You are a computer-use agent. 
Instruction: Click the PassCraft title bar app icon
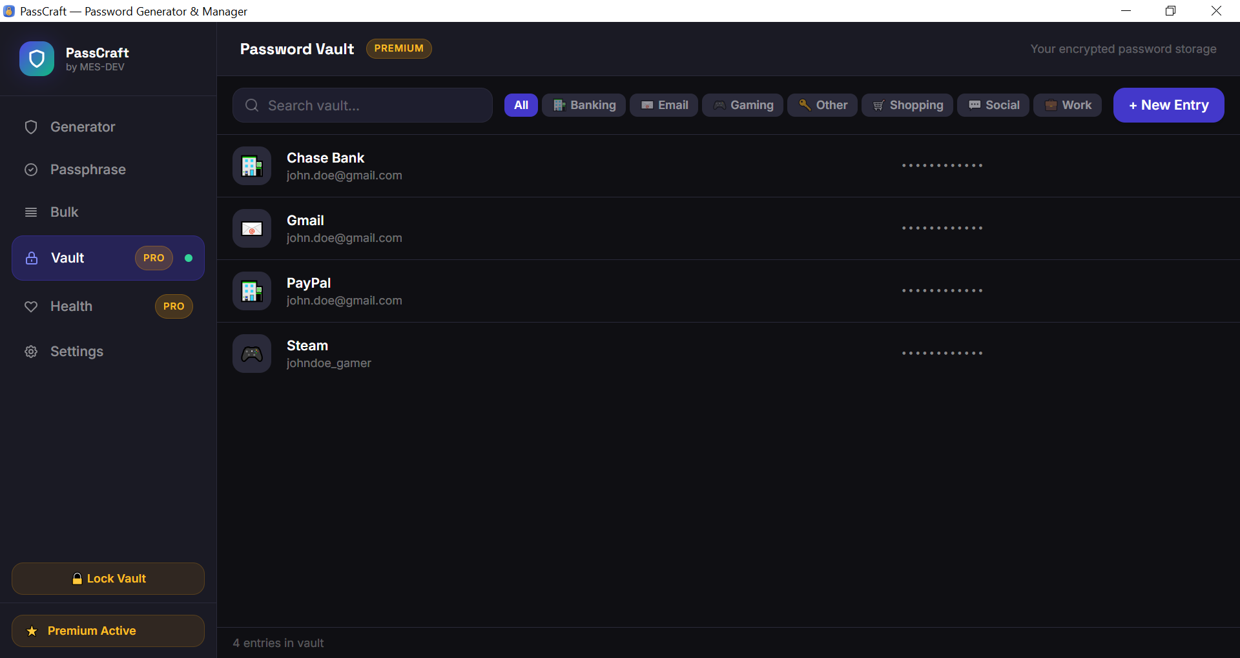pyautogui.click(x=9, y=11)
